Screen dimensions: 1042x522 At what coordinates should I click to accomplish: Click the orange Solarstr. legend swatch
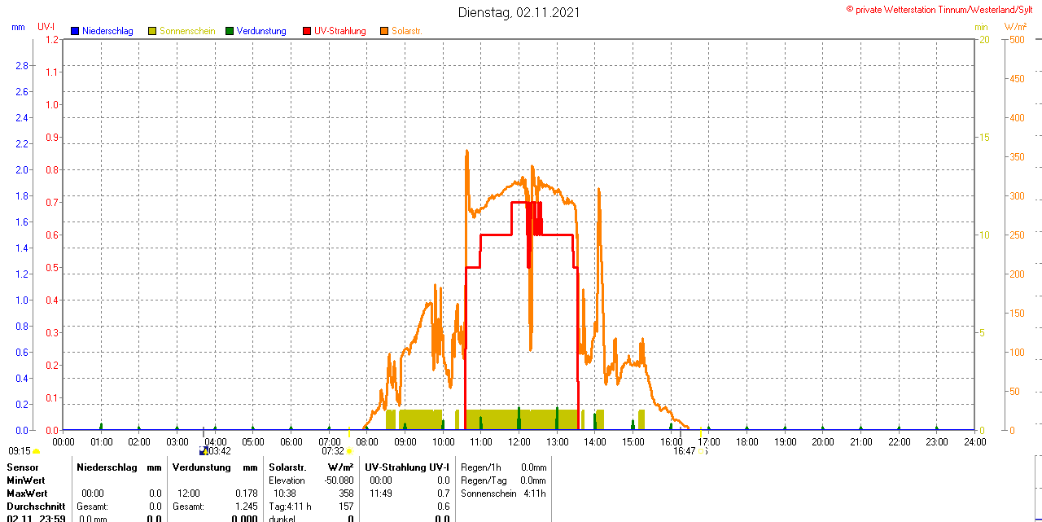click(x=384, y=31)
